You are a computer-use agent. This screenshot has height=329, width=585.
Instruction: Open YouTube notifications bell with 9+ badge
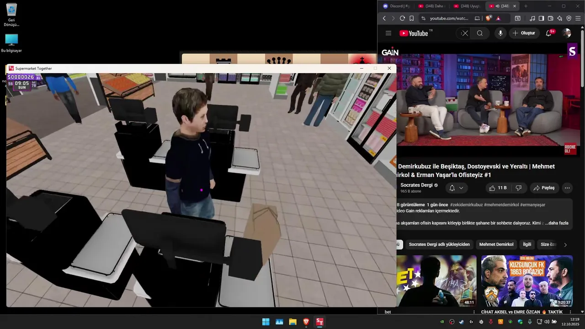[x=549, y=33]
